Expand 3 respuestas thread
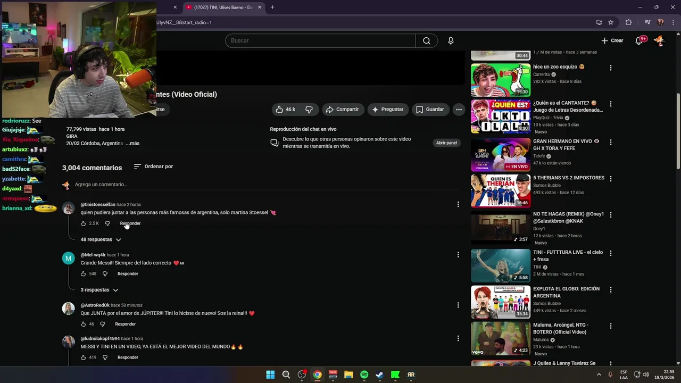 point(99,290)
